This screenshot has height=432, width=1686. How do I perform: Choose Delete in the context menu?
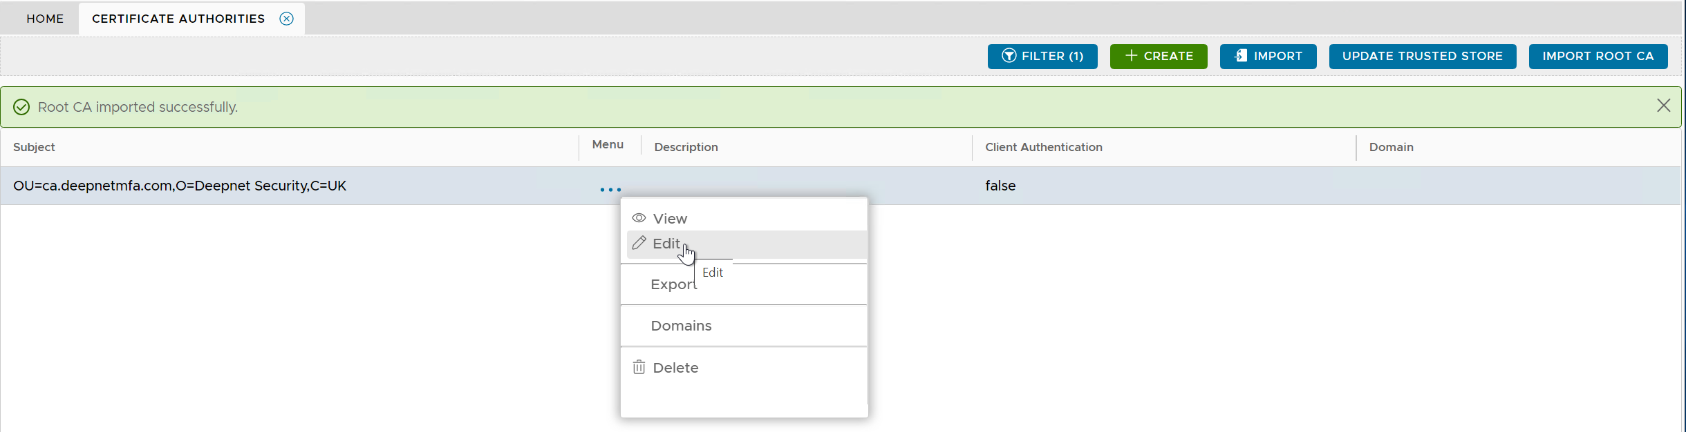pos(675,368)
